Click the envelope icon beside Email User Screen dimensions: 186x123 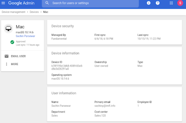[7, 56]
